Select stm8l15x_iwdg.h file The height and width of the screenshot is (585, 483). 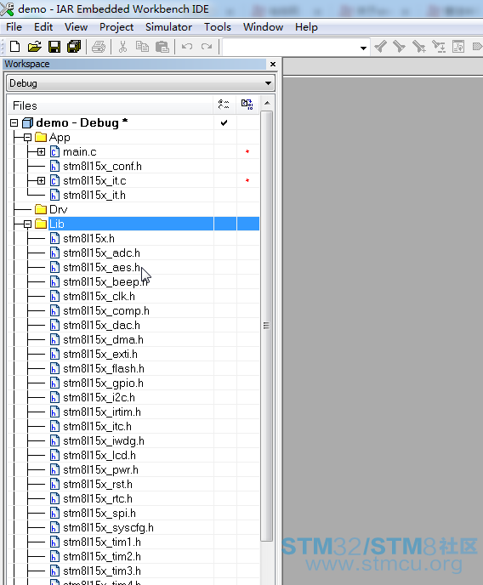click(103, 441)
